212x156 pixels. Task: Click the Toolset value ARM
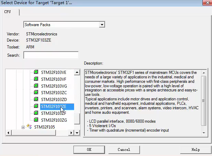(30, 47)
